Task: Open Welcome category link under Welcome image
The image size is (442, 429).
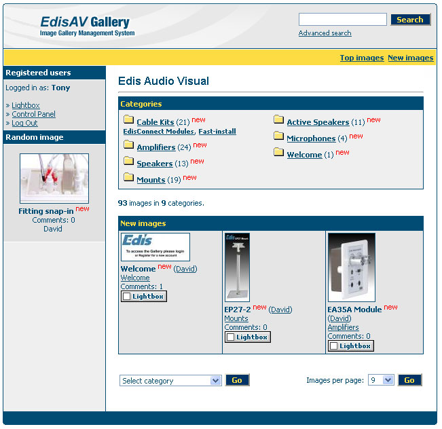Action: (135, 278)
